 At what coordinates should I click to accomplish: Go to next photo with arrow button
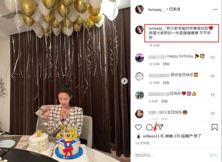[x=125, y=81]
